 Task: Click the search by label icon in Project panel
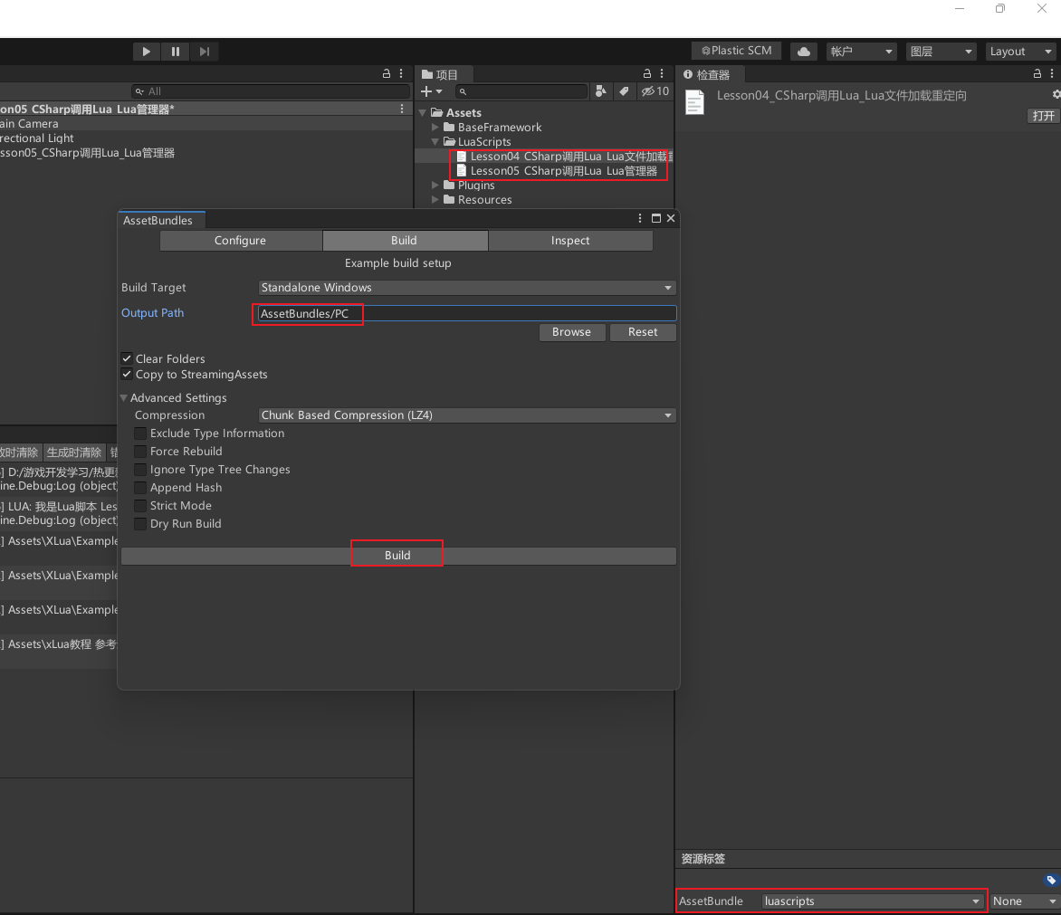tap(624, 91)
